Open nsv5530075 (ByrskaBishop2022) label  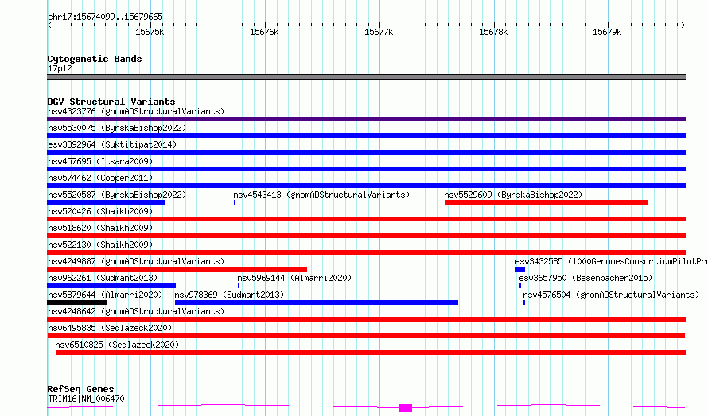click(117, 128)
